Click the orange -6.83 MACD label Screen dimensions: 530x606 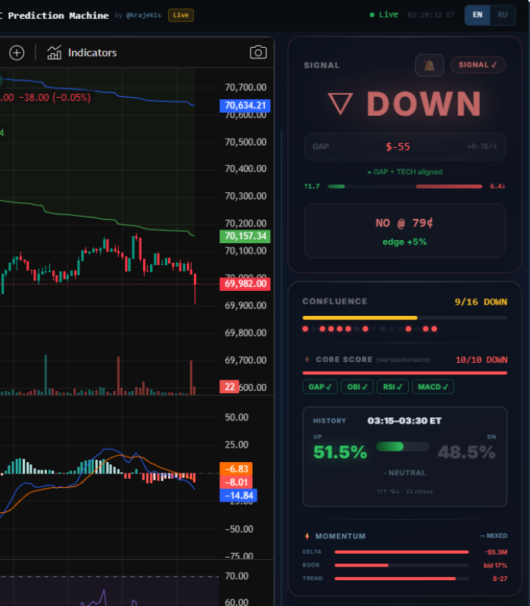pos(236,469)
